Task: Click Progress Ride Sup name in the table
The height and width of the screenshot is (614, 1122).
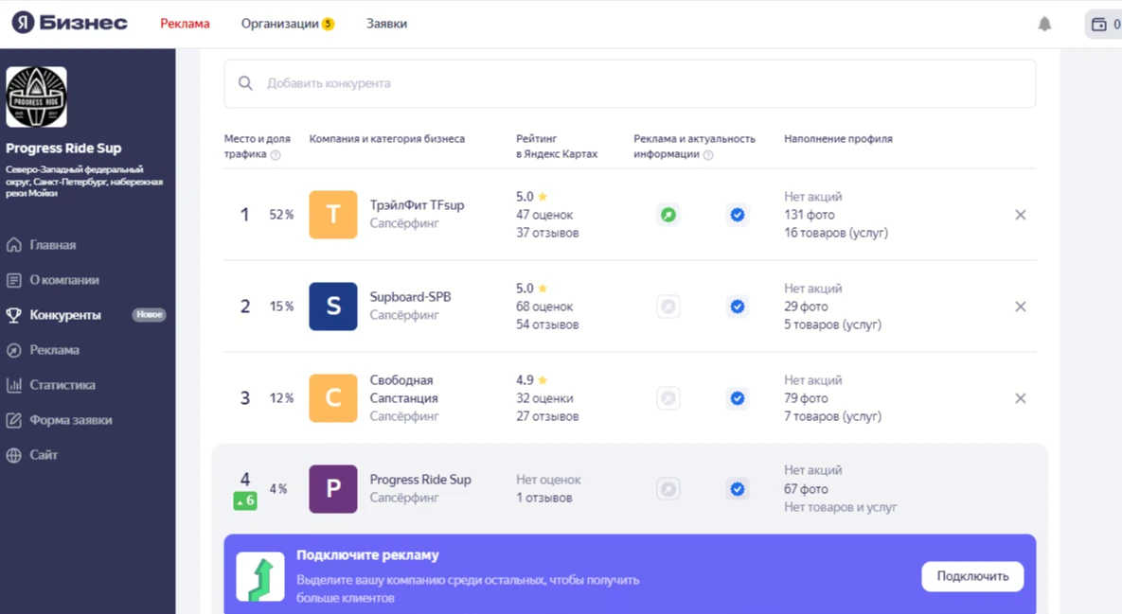Action: coord(420,480)
